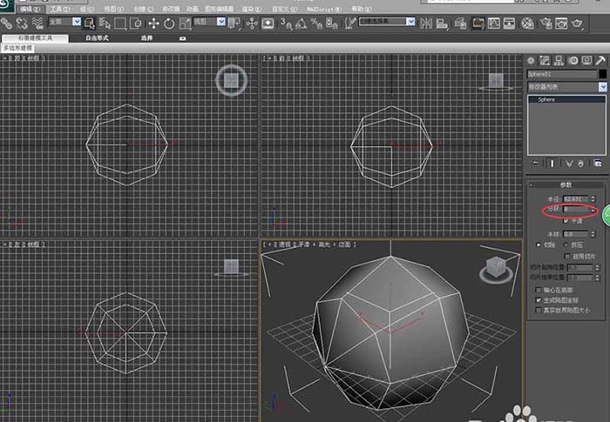The height and width of the screenshot is (422, 610).
Task: Open the selection filter dropdown
Action: coord(77,22)
